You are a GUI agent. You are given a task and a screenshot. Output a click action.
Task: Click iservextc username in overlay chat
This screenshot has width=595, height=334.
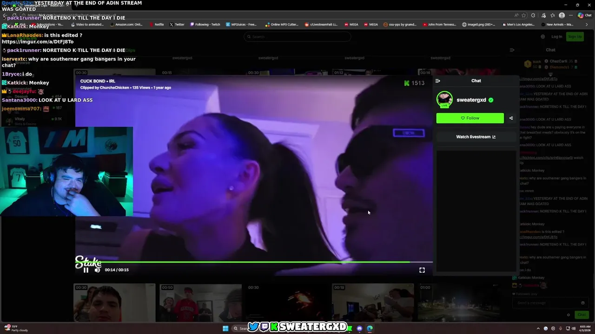click(14, 59)
